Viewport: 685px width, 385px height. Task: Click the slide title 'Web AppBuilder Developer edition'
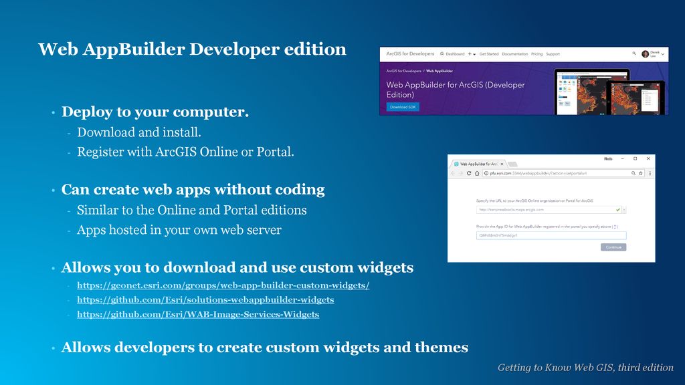click(x=192, y=49)
